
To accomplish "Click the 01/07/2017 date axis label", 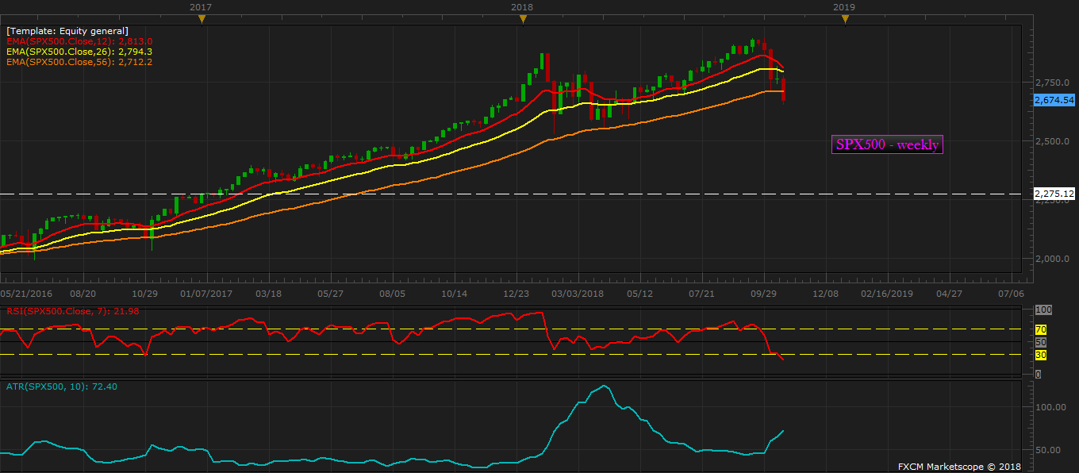I will point(206,293).
